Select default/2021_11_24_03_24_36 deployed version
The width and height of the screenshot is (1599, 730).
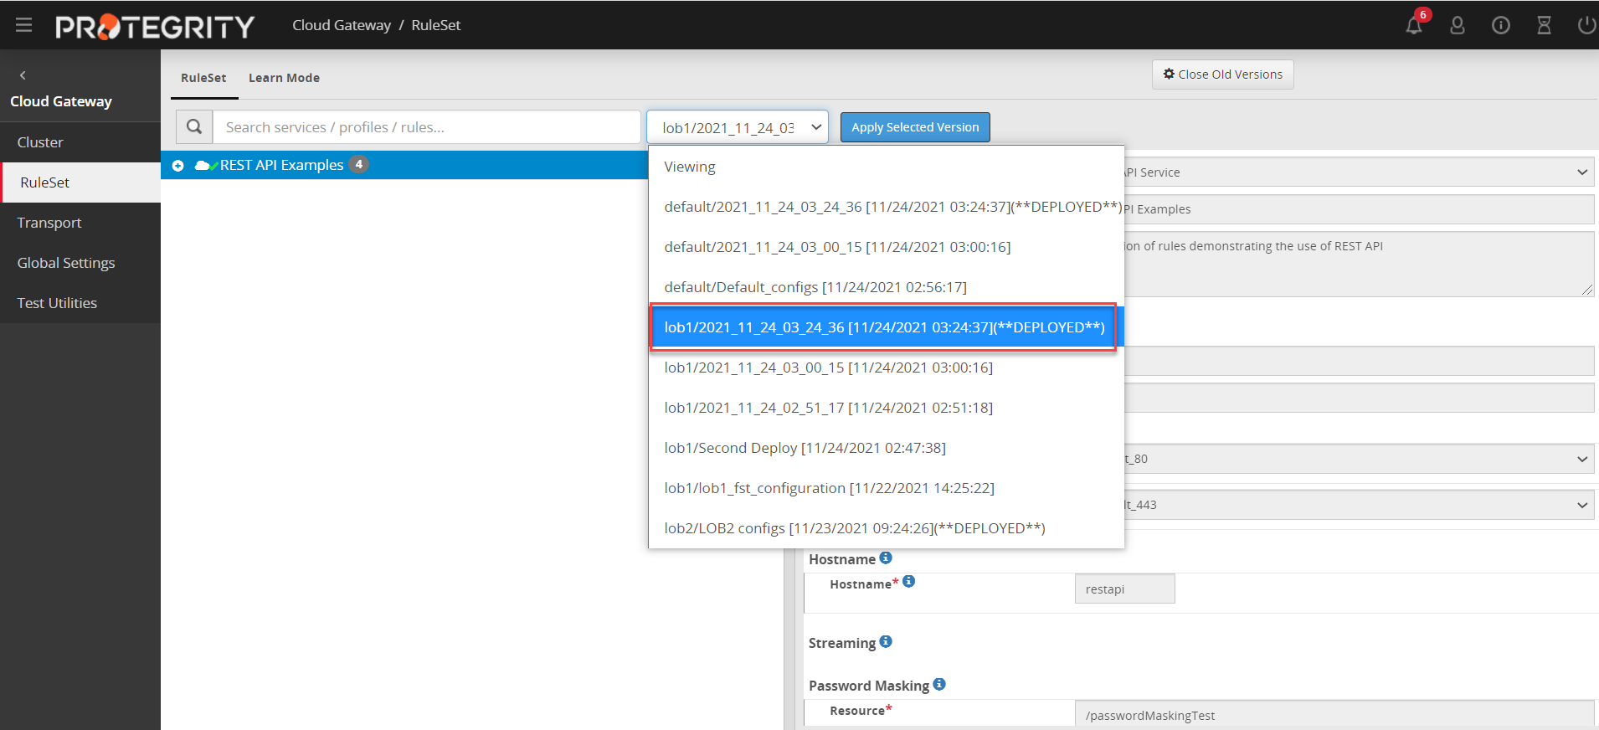pyautogui.click(x=886, y=207)
